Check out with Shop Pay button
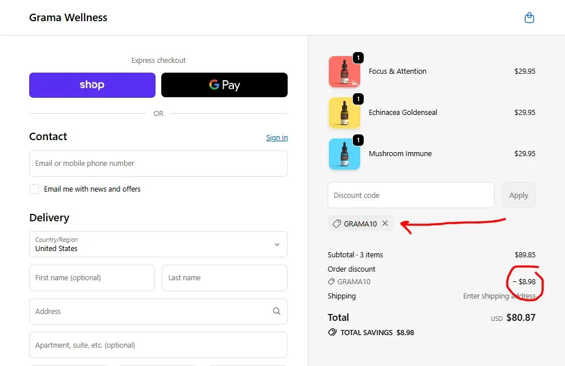 tap(92, 85)
